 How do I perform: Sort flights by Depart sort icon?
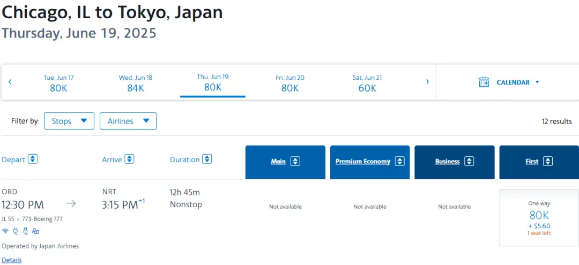[33, 159]
